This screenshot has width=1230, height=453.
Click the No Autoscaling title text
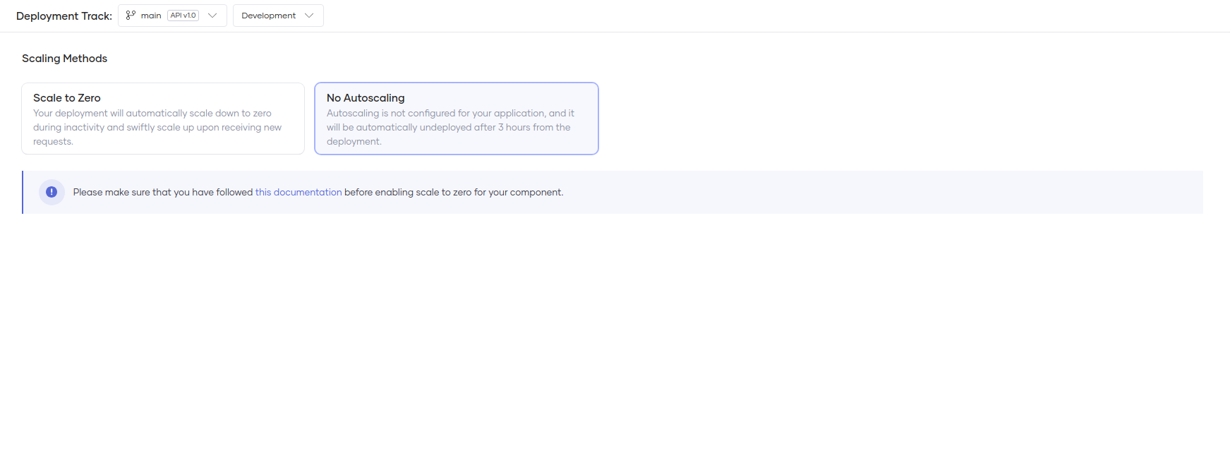[366, 98]
